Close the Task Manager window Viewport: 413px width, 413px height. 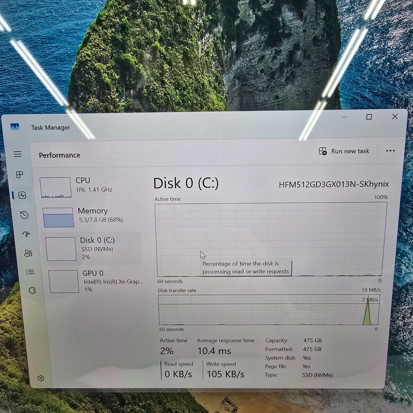click(395, 116)
